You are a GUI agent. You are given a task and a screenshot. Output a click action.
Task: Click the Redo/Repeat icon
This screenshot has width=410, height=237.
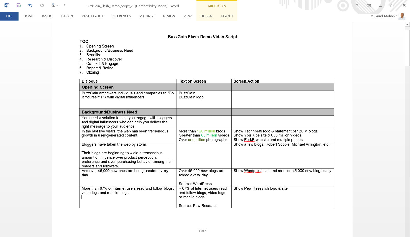point(42,5)
